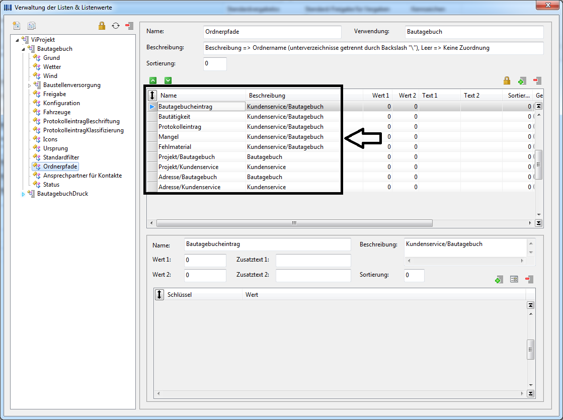Image resolution: width=563 pixels, height=420 pixels.
Task: Expand the BautagebuchDruck node
Action: point(23,194)
